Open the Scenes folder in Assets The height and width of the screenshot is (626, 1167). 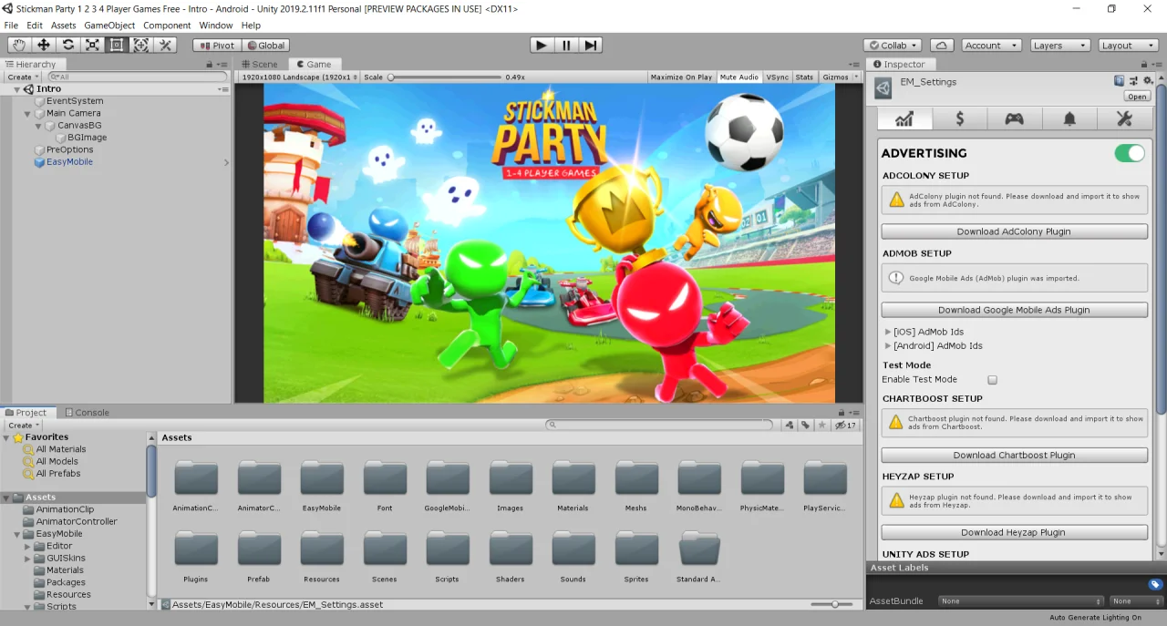pos(385,556)
